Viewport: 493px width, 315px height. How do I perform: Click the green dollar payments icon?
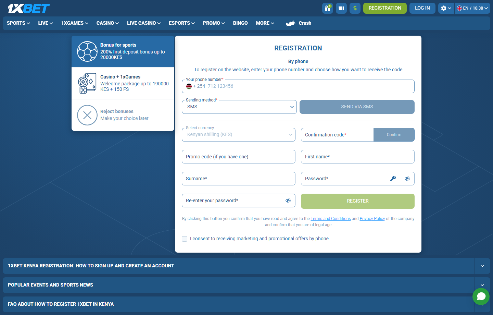coord(355,8)
